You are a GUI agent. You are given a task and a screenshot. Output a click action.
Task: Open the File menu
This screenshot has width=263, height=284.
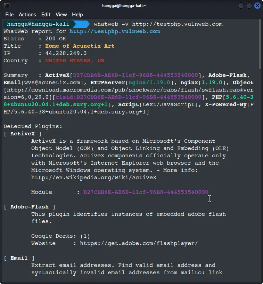coord(9,15)
